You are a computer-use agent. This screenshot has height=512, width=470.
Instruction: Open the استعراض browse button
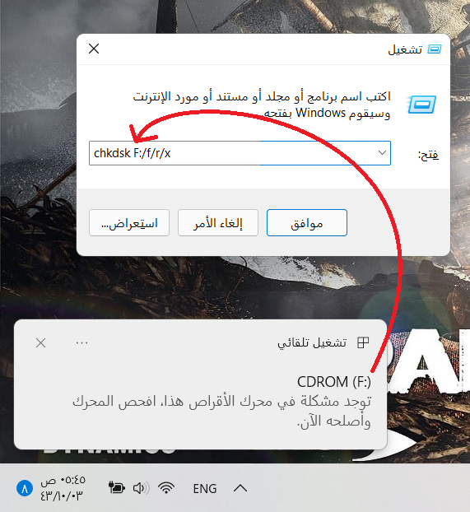(129, 223)
